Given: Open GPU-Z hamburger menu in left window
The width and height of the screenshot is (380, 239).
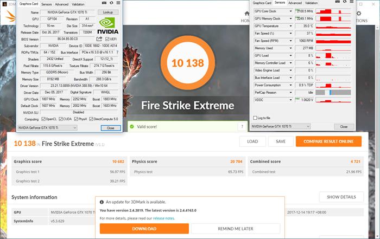Looking at the screenshot, I should [x=118, y=3].
